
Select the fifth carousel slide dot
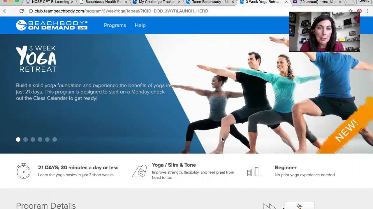point(47,140)
